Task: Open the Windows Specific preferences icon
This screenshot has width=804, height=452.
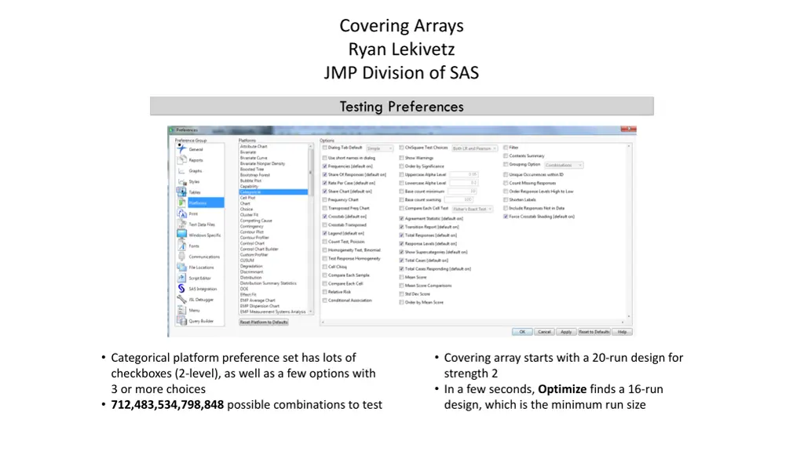Action: point(181,235)
